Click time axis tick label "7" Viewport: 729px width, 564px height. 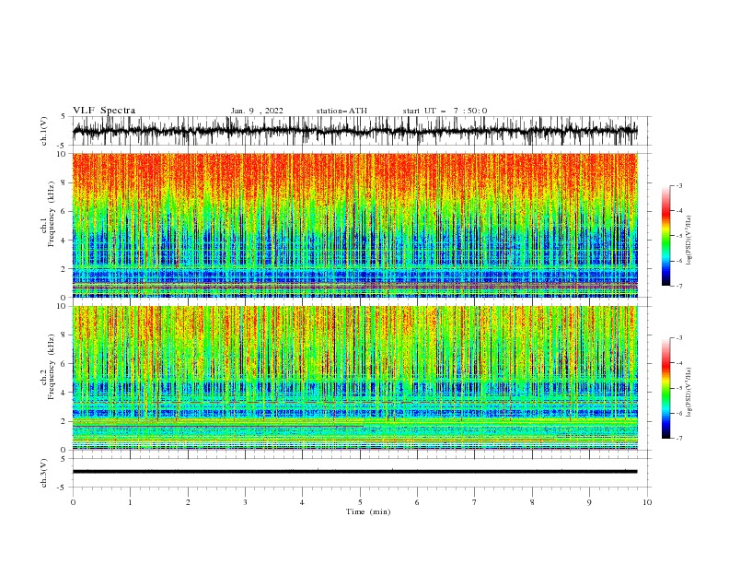coord(475,502)
